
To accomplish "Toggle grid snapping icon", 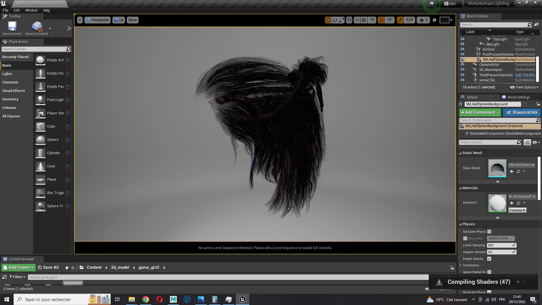I will tap(364, 20).
